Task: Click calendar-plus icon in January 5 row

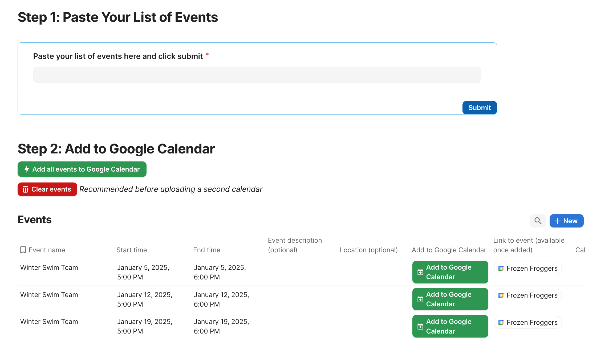Action: click(420, 272)
